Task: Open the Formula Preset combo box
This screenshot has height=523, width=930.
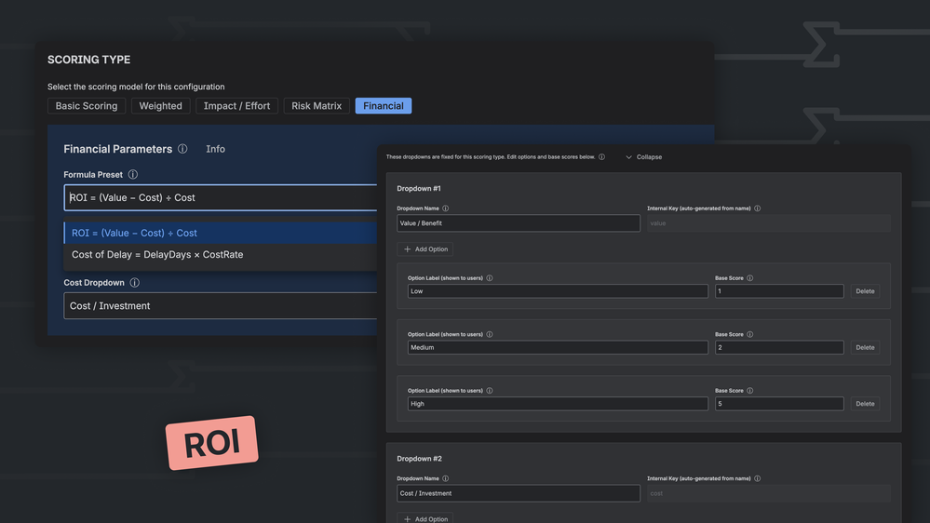Action: (x=220, y=197)
